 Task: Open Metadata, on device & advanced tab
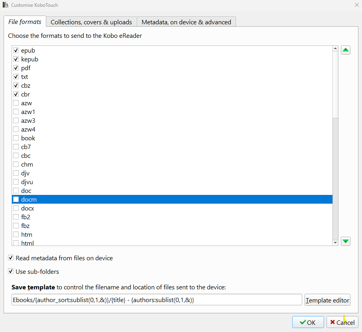[186, 22]
